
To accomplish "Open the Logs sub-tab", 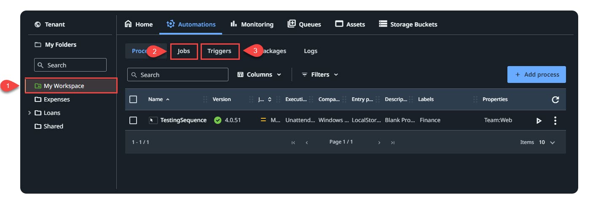I will tap(311, 51).
